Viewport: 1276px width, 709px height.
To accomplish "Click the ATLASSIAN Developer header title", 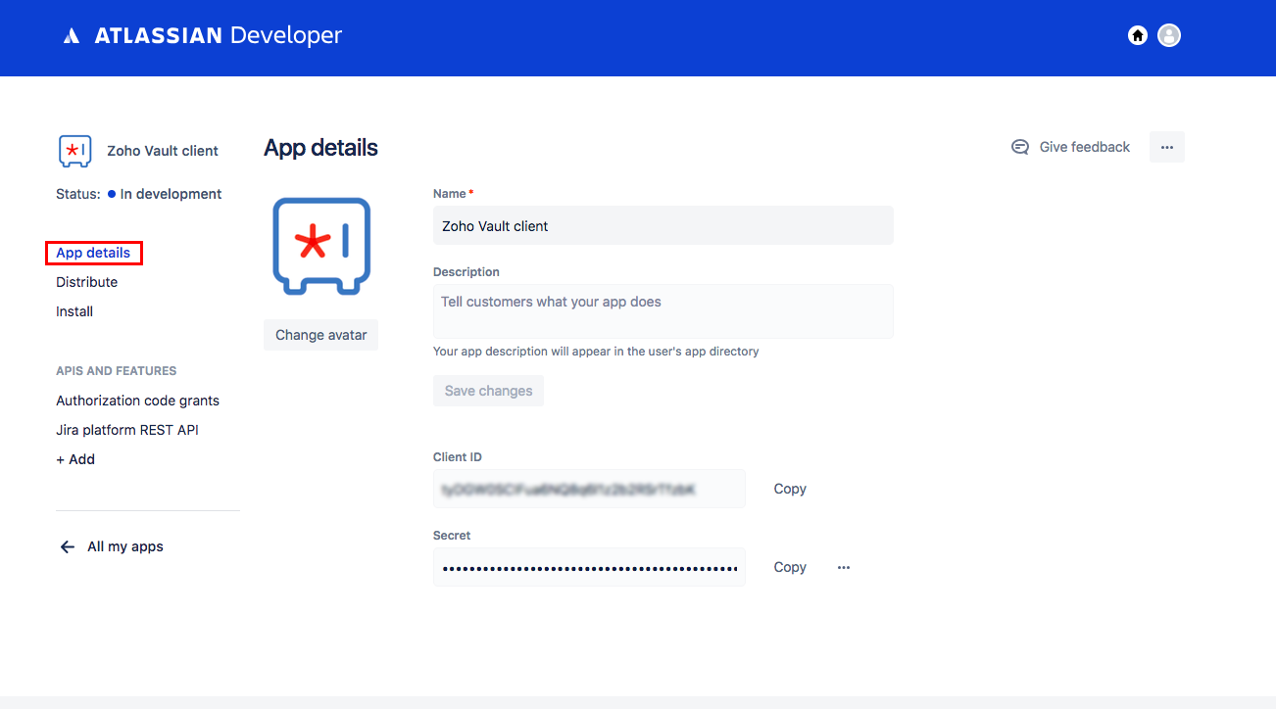I will point(218,36).
